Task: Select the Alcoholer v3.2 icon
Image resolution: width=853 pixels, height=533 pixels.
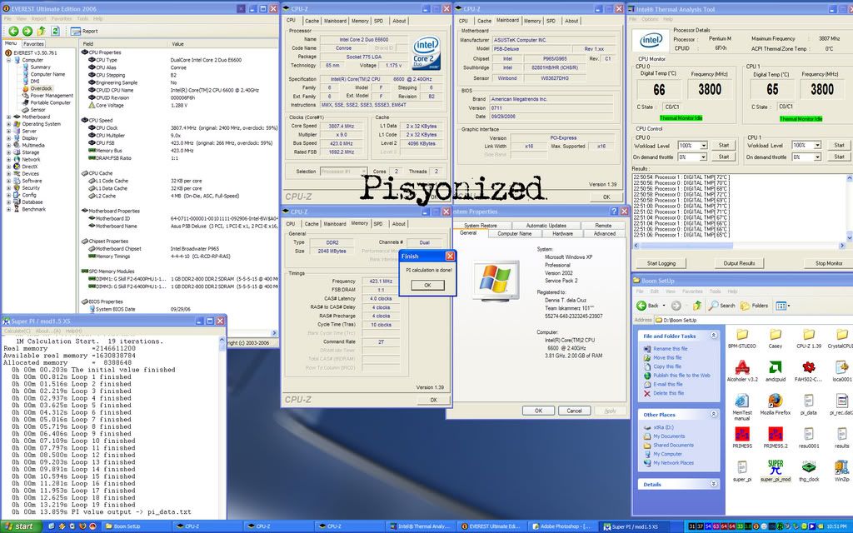Action: pyautogui.click(x=742, y=367)
